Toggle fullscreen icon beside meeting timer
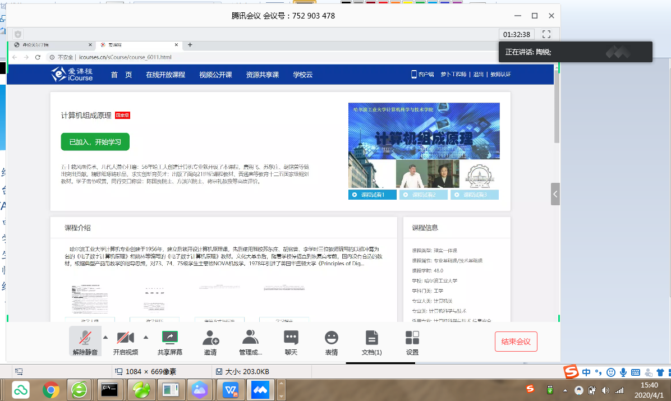The height and width of the screenshot is (401, 671). click(546, 34)
